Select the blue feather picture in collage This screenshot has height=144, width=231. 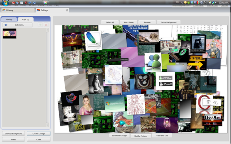93,40
